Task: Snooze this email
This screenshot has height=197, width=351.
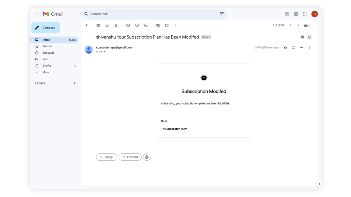Action: (x=137, y=25)
